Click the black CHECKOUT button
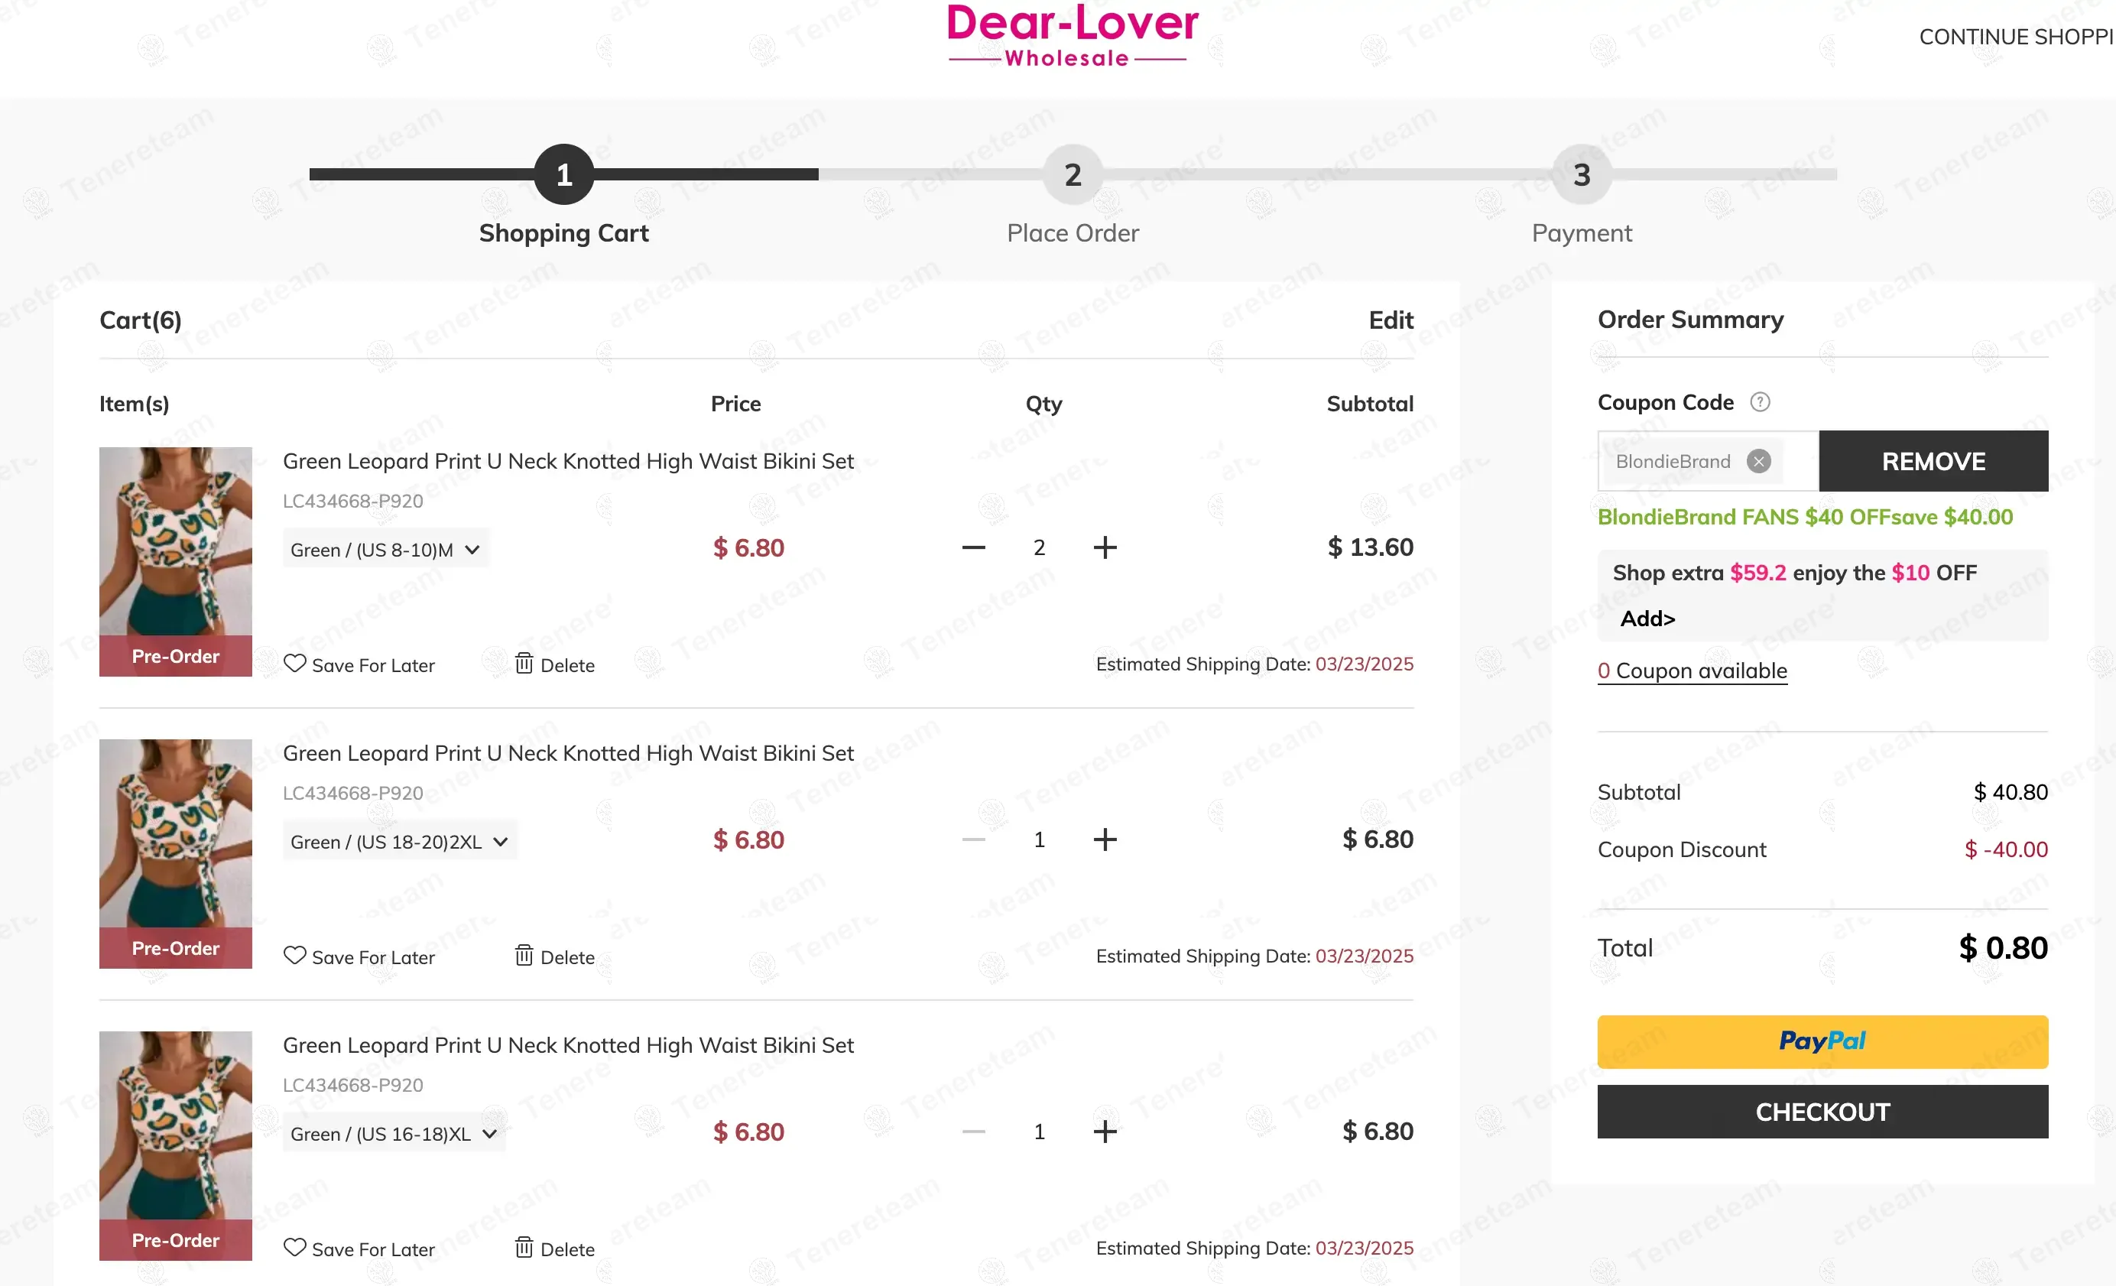The width and height of the screenshot is (2116, 1286). tap(1822, 1112)
